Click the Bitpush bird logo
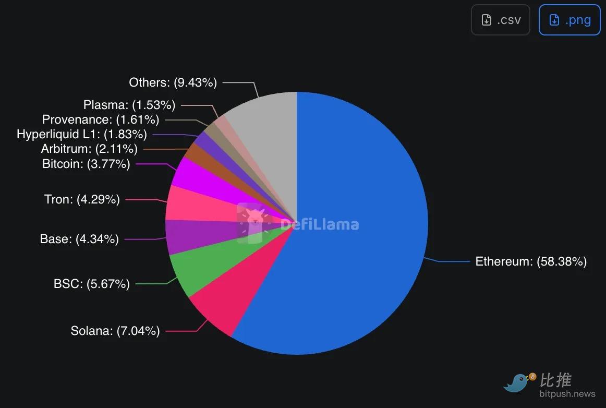 518,382
